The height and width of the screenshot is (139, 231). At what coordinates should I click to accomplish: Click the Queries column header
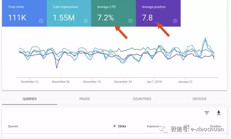[13, 126]
